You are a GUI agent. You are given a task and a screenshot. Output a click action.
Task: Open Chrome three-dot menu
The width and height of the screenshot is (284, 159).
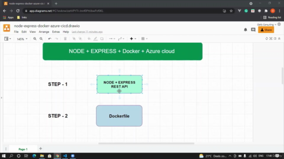click(x=280, y=11)
